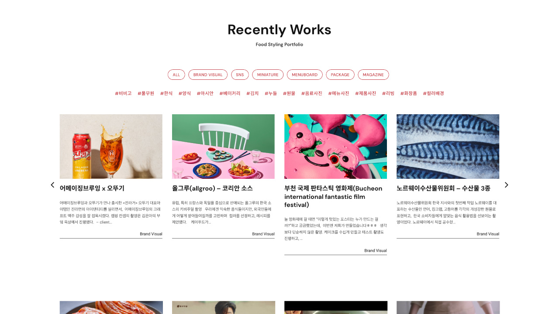Open the mackerel fish skin thumbnail
The image size is (559, 314).
[x=448, y=147]
